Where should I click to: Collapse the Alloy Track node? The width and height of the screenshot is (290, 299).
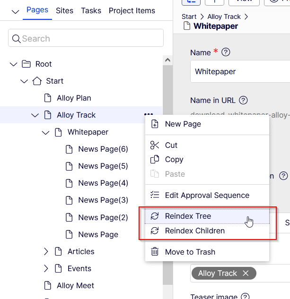[35, 115]
